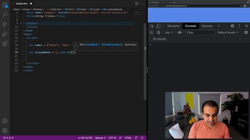250x140 pixels.
Task: Open the Manage gear in activity bar
Action: pos(5,131)
